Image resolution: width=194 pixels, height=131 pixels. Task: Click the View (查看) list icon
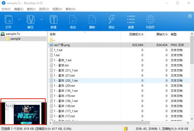pyautogui.click(x=131, y=19)
